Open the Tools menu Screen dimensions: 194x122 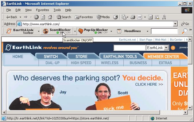tap(57, 10)
